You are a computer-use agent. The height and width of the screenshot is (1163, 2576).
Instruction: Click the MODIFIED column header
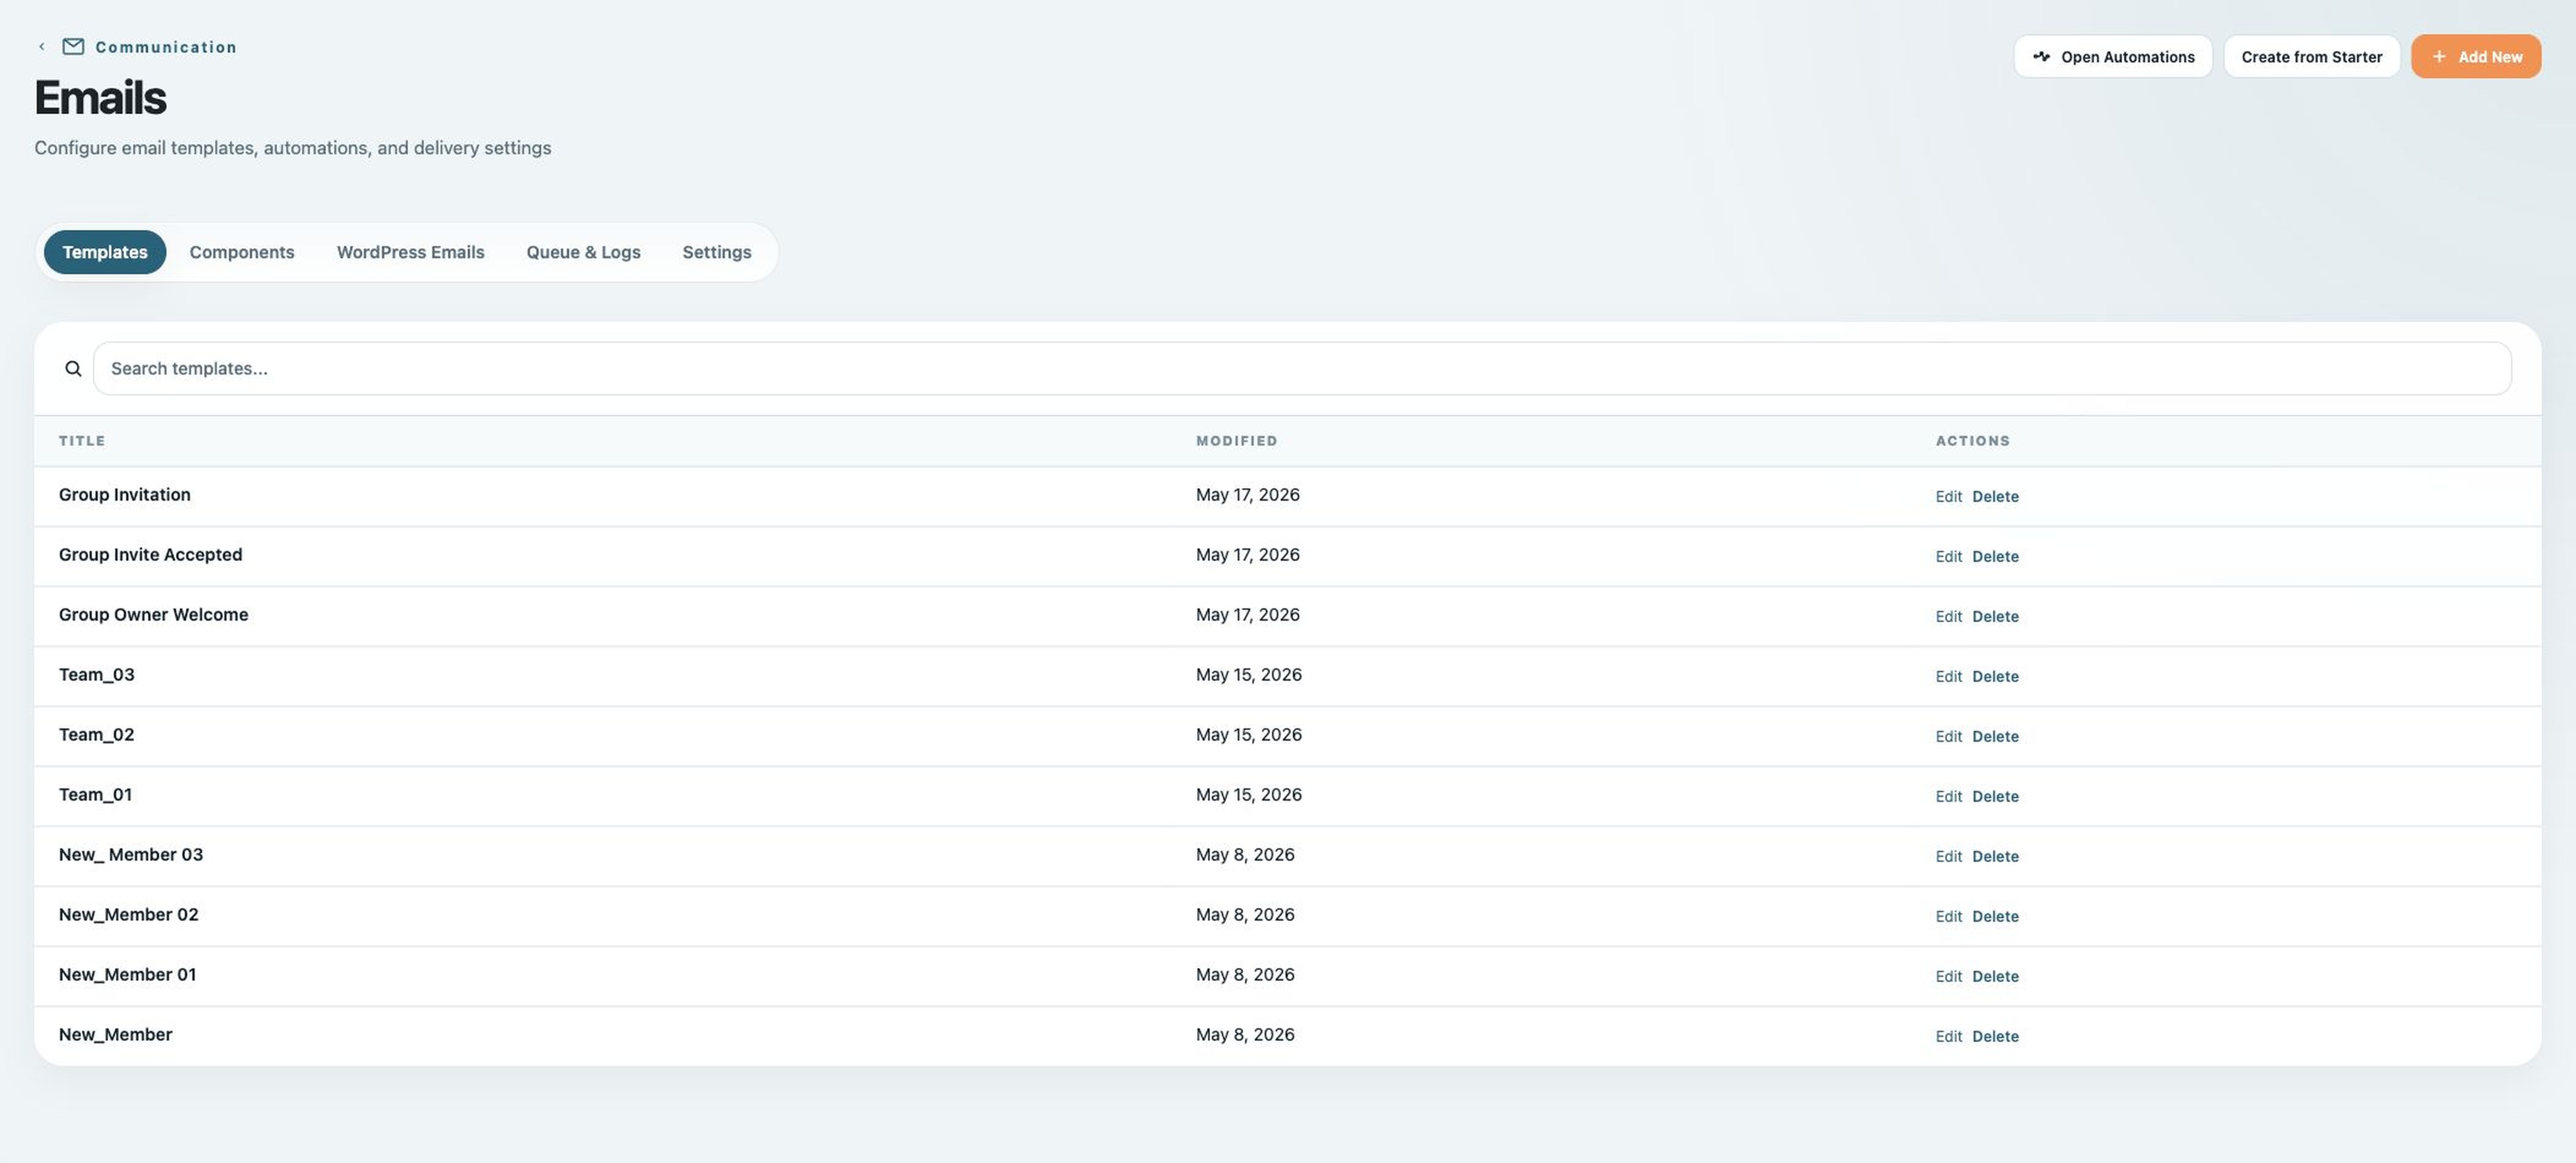(x=1236, y=441)
